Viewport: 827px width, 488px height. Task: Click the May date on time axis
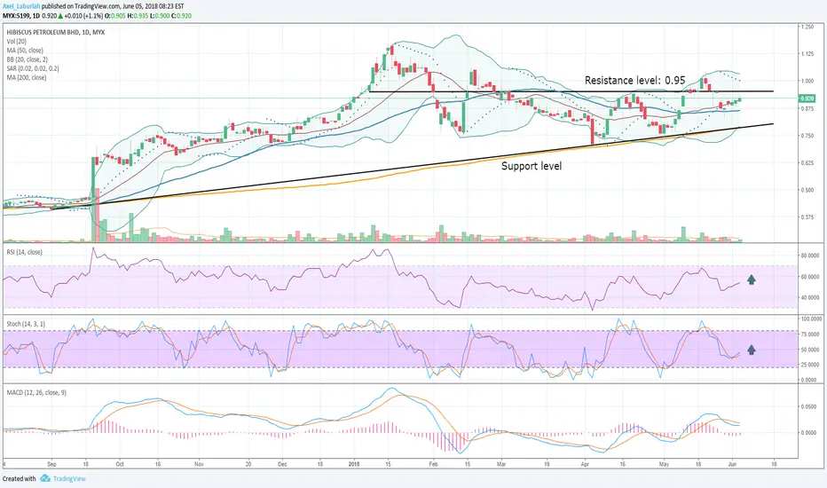click(x=664, y=464)
